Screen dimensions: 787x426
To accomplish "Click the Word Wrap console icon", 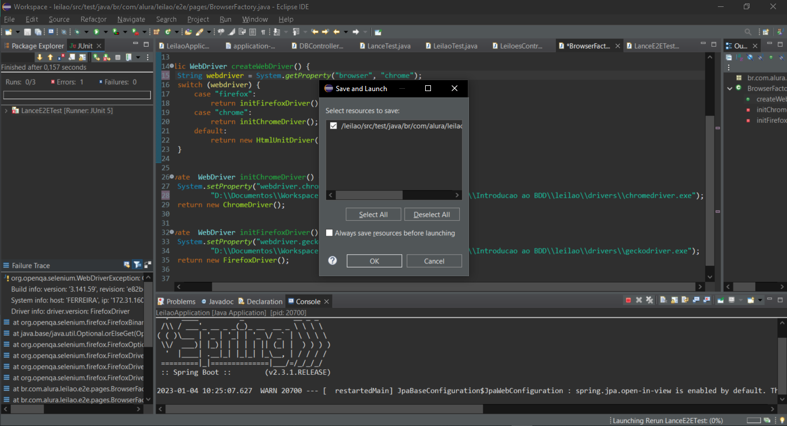I will pyautogui.click(x=685, y=300).
